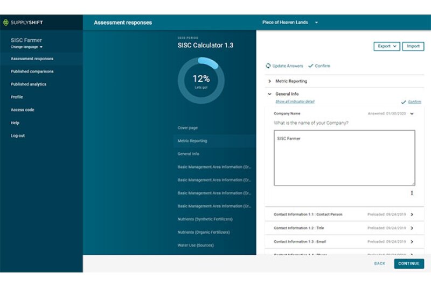Expand Contact Information 1.1 Contact Person row
This screenshot has width=431, height=287.
(x=344, y=214)
